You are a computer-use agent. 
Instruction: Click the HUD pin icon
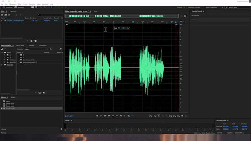[128, 28]
